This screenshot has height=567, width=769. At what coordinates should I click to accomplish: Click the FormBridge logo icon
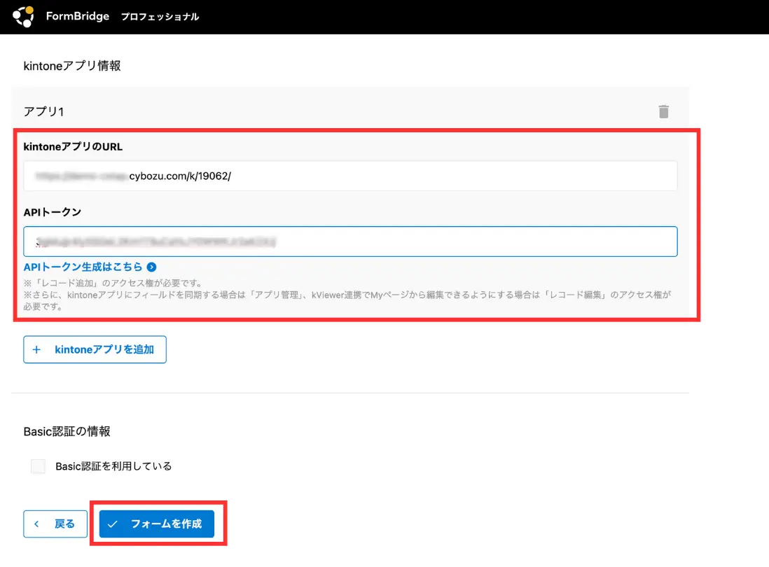[23, 16]
